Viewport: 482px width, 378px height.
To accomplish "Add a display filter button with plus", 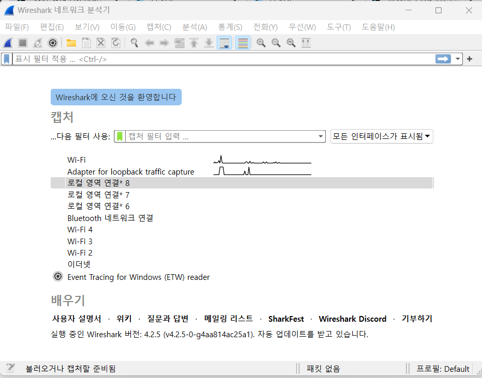I will click(470, 59).
